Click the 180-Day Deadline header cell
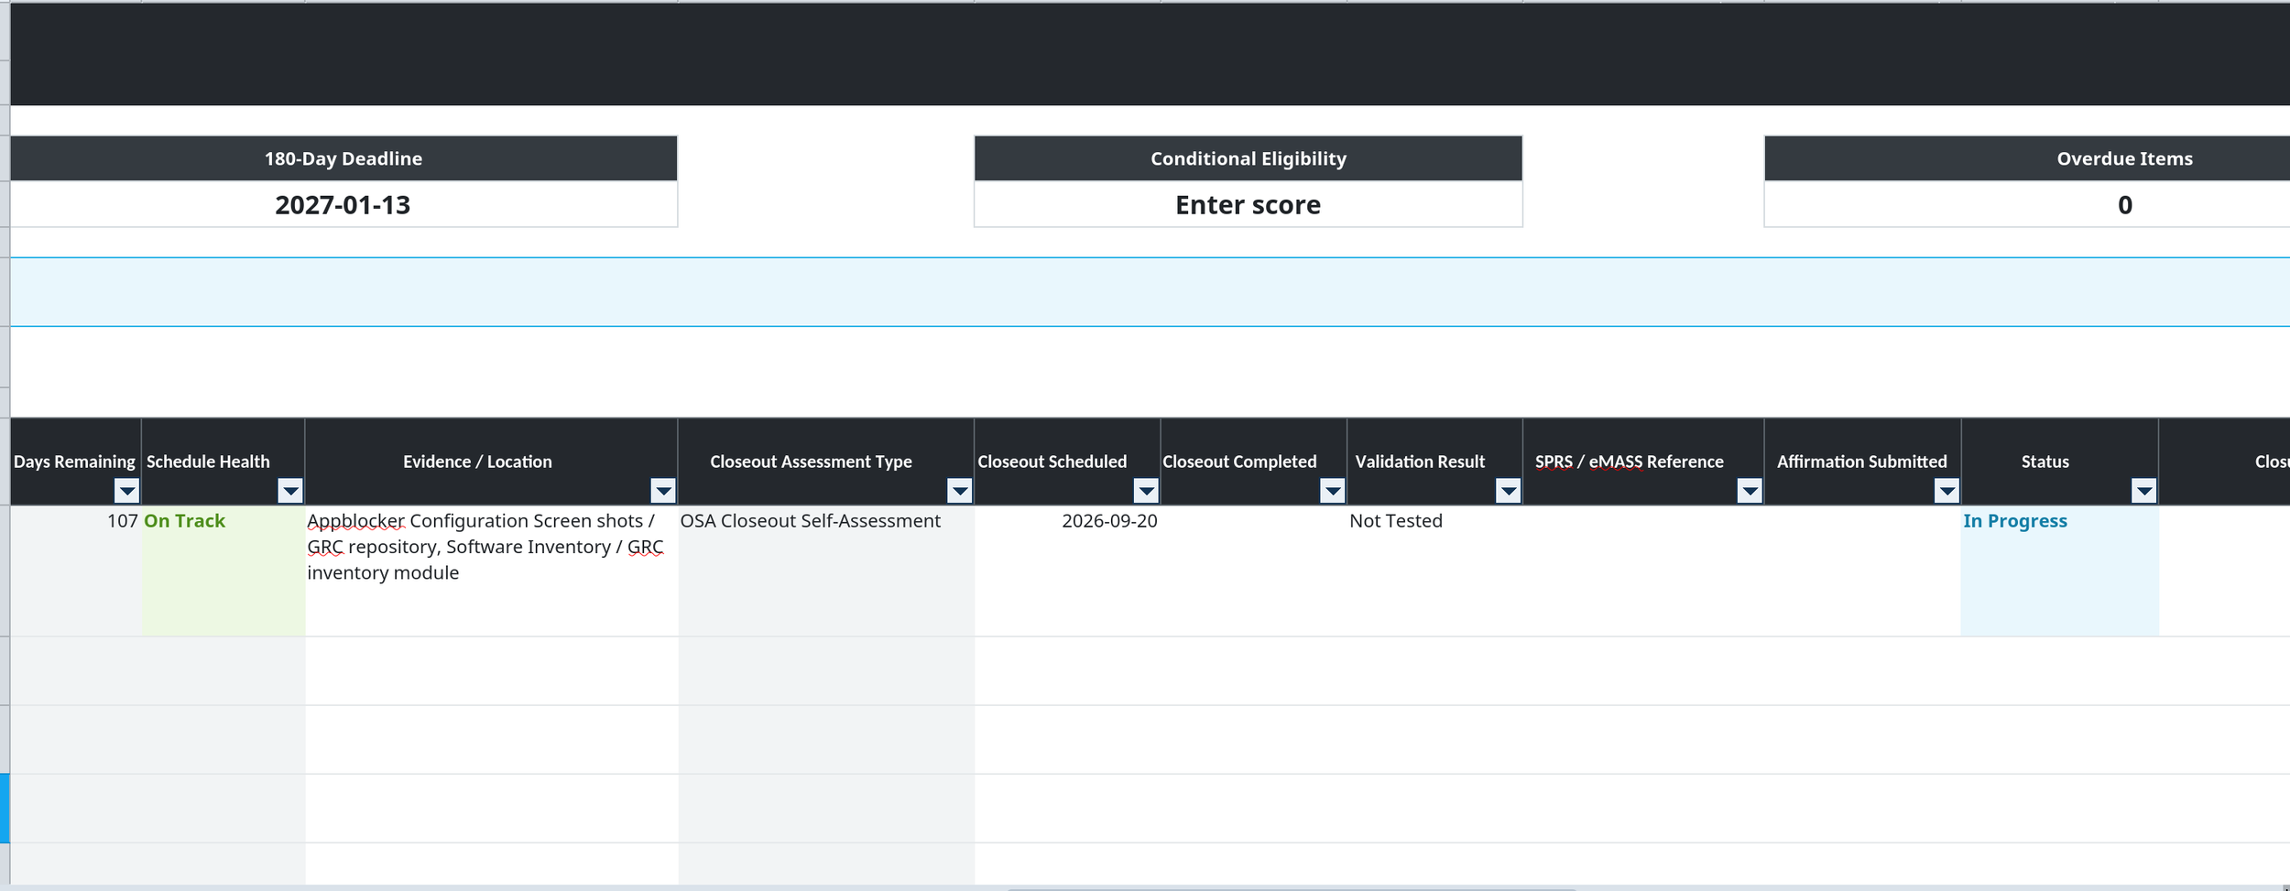The width and height of the screenshot is (2290, 891). coord(343,158)
